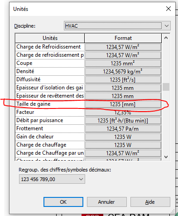Open format button for Charge de Chauffage par unité W/m²

(x=123, y=153)
